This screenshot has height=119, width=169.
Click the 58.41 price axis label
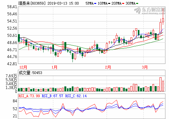[12, 7]
